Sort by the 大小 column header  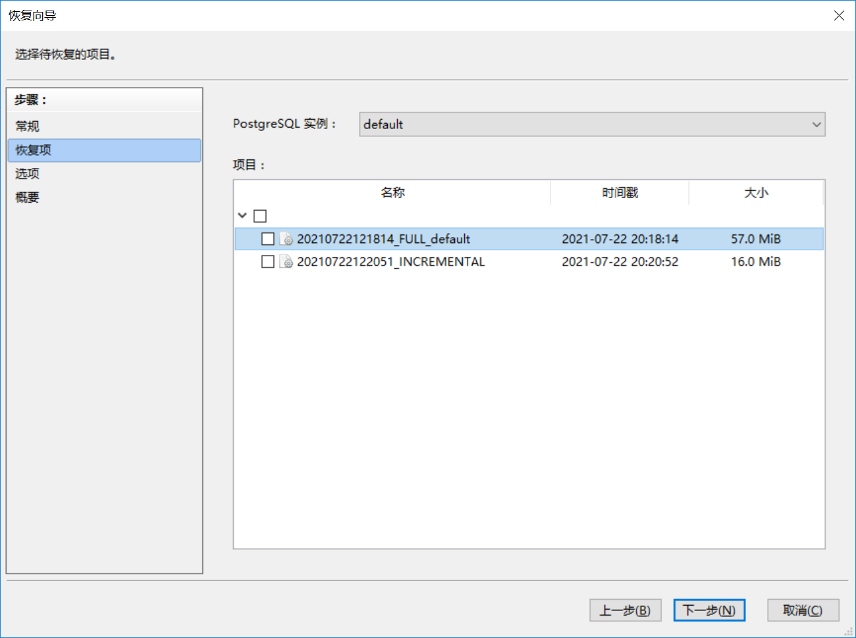pos(756,193)
